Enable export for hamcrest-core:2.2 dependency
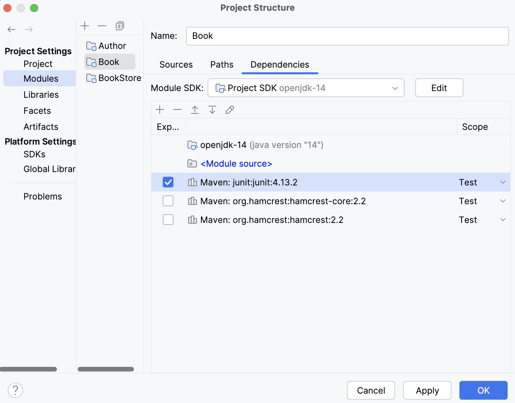515x403 pixels. (168, 201)
